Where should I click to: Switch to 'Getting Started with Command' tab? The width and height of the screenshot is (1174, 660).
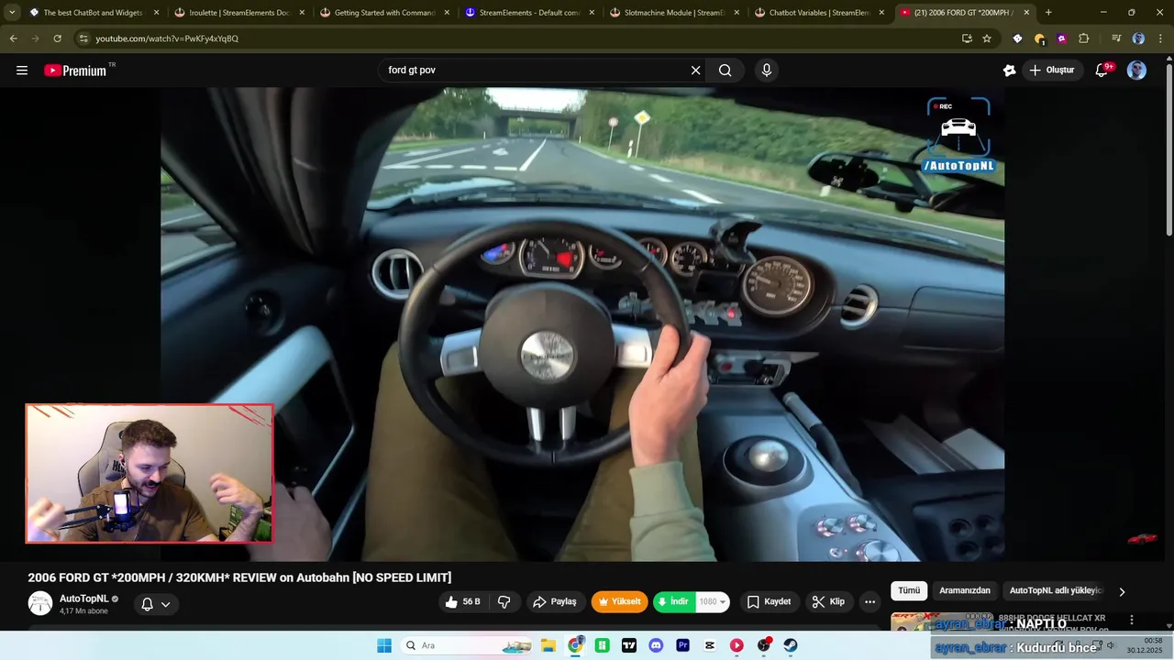tap(383, 13)
